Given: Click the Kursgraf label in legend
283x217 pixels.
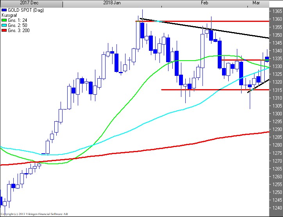Looking at the screenshot, I should [10, 14].
